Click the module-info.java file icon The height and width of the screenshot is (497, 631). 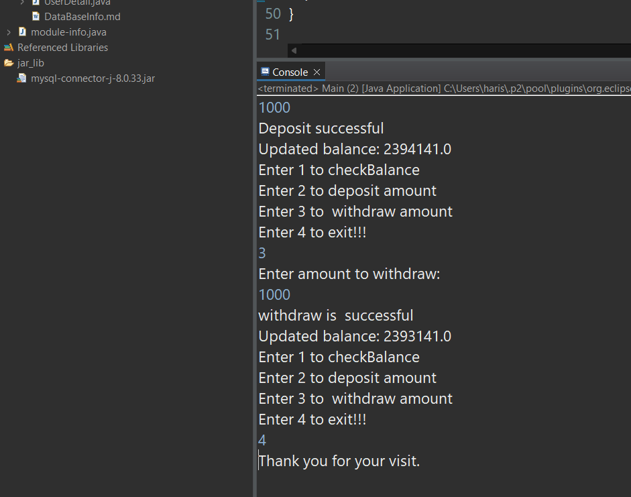22,32
